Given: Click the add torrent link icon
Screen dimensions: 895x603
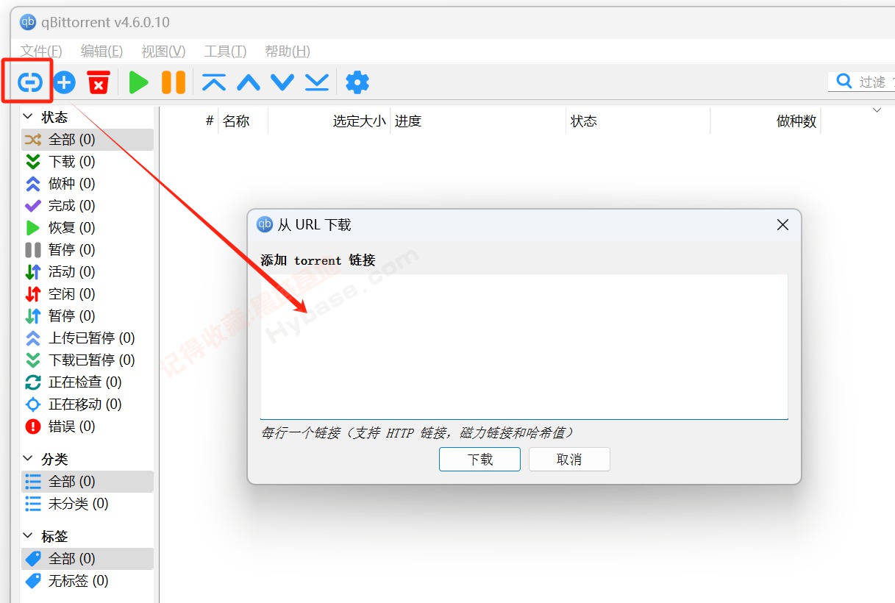Looking at the screenshot, I should coord(28,82).
